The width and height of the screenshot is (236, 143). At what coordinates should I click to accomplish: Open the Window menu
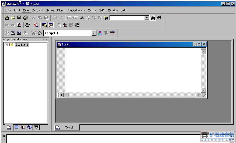pyautogui.click(x=113, y=10)
